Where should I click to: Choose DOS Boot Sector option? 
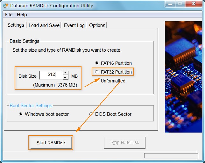point(91,114)
